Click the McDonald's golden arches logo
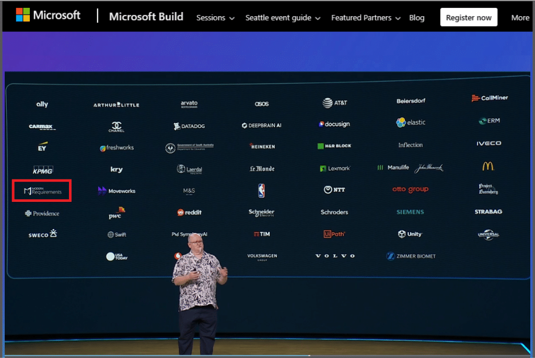535x358 pixels. tap(489, 166)
